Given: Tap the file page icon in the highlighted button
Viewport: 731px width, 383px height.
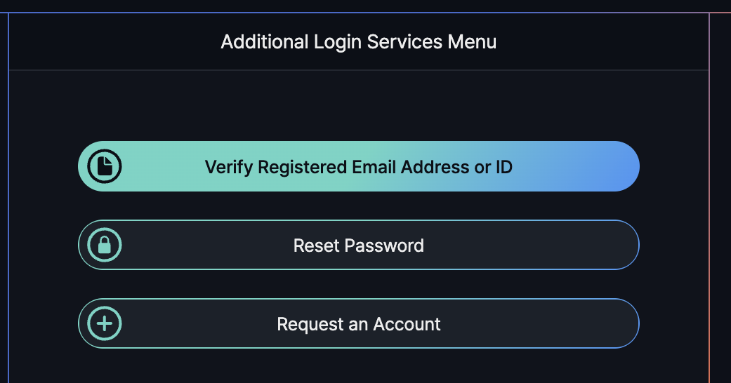Looking at the screenshot, I should [x=105, y=167].
